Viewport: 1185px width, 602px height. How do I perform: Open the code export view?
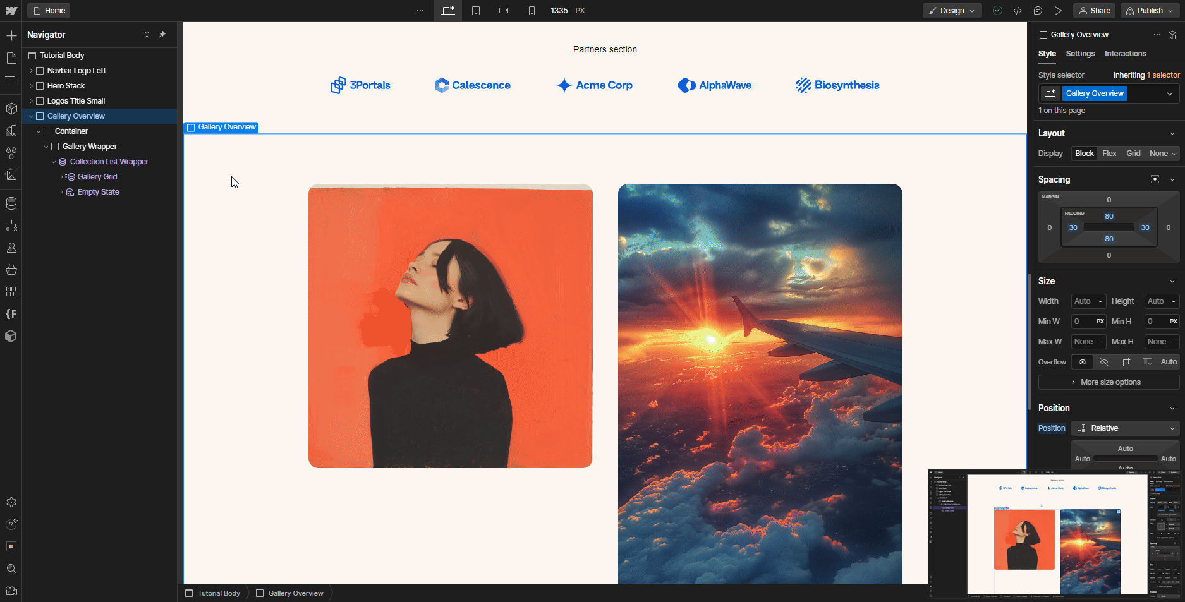[x=1018, y=11]
